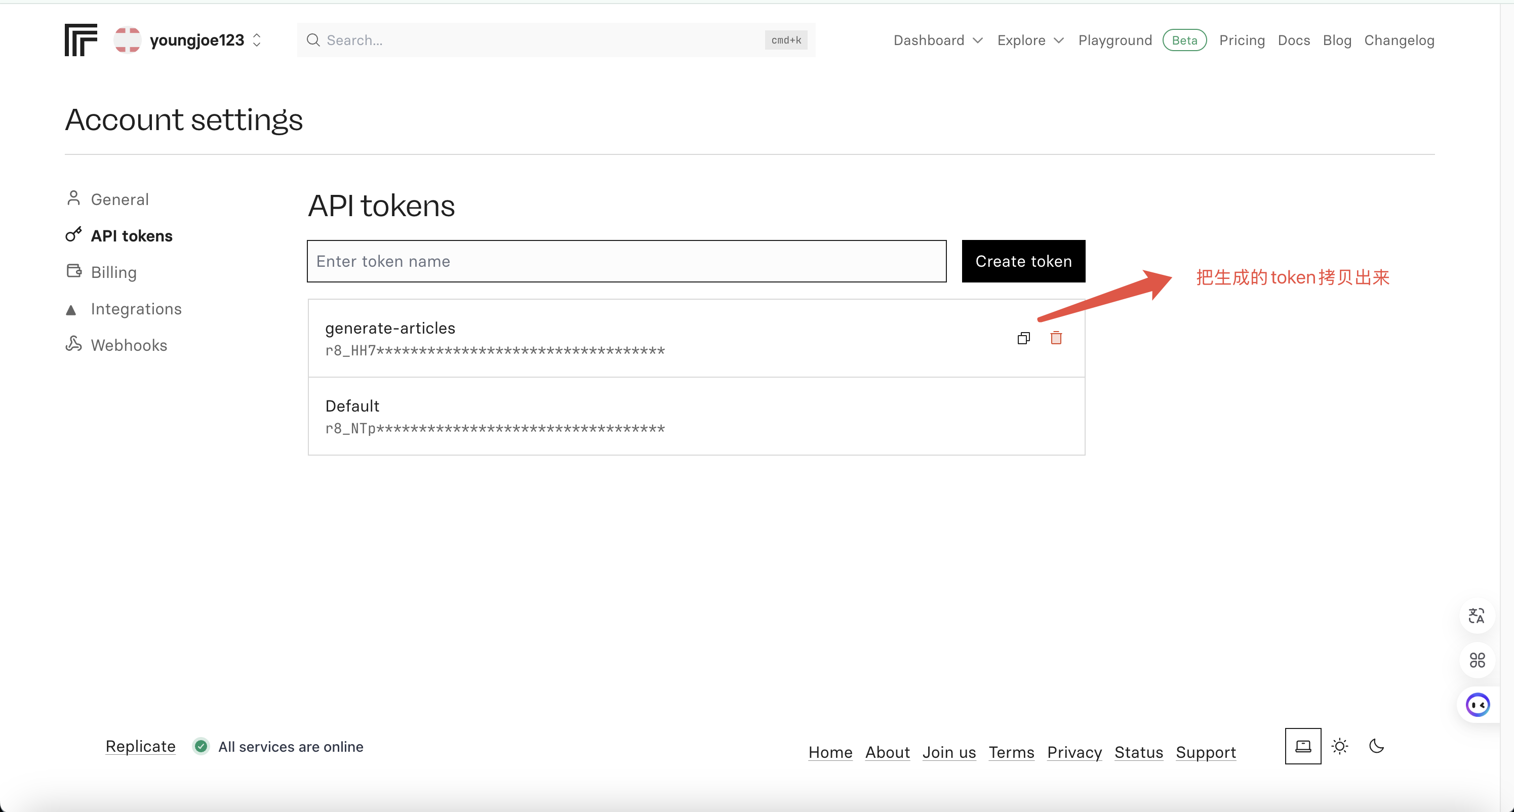Expand the Explore dropdown menu
The height and width of the screenshot is (812, 1514).
click(x=1030, y=40)
